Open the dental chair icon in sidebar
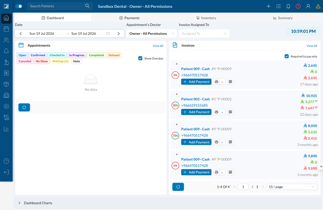This screenshot has height=210, width=323. [x=6, y=62]
